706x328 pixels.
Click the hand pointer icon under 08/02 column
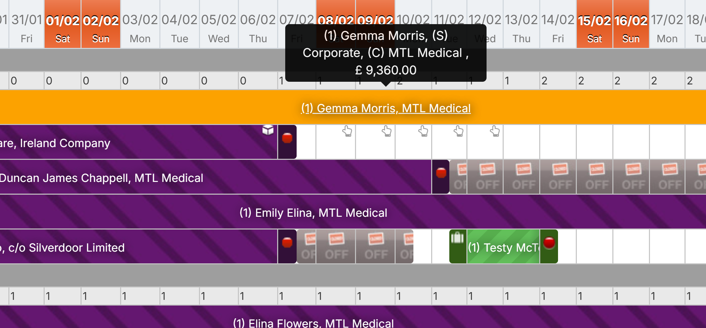pyautogui.click(x=347, y=131)
